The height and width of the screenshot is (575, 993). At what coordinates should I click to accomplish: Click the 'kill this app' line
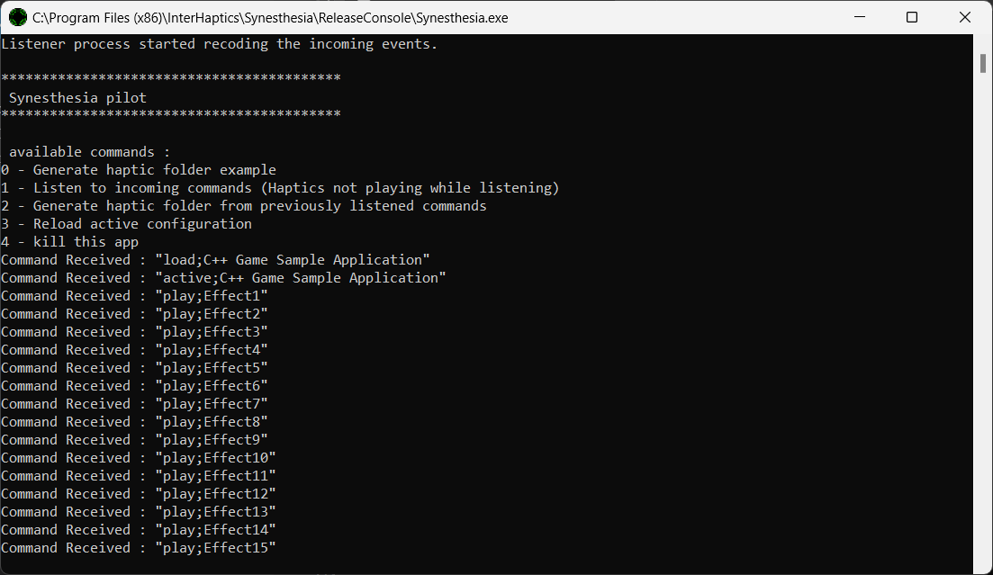point(69,242)
